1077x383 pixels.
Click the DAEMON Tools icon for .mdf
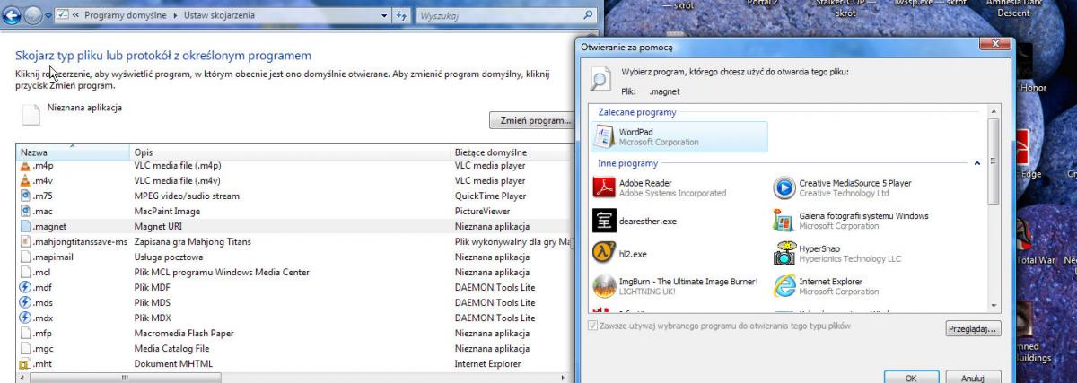pos(25,288)
